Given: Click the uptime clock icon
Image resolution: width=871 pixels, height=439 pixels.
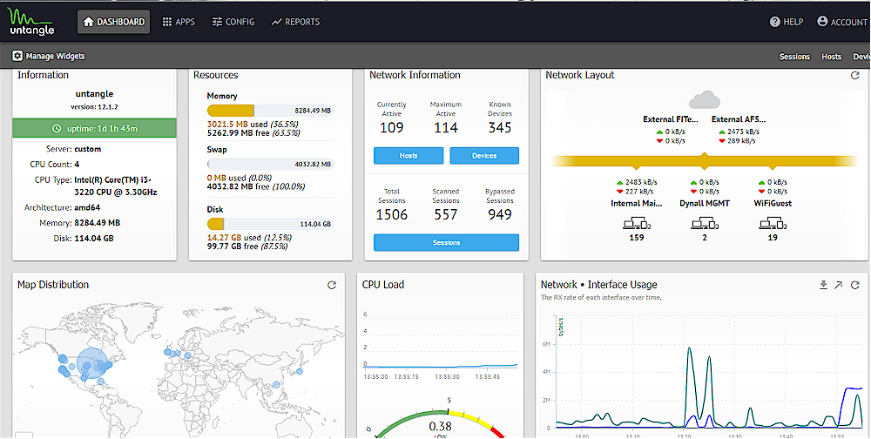Looking at the screenshot, I should (x=56, y=128).
